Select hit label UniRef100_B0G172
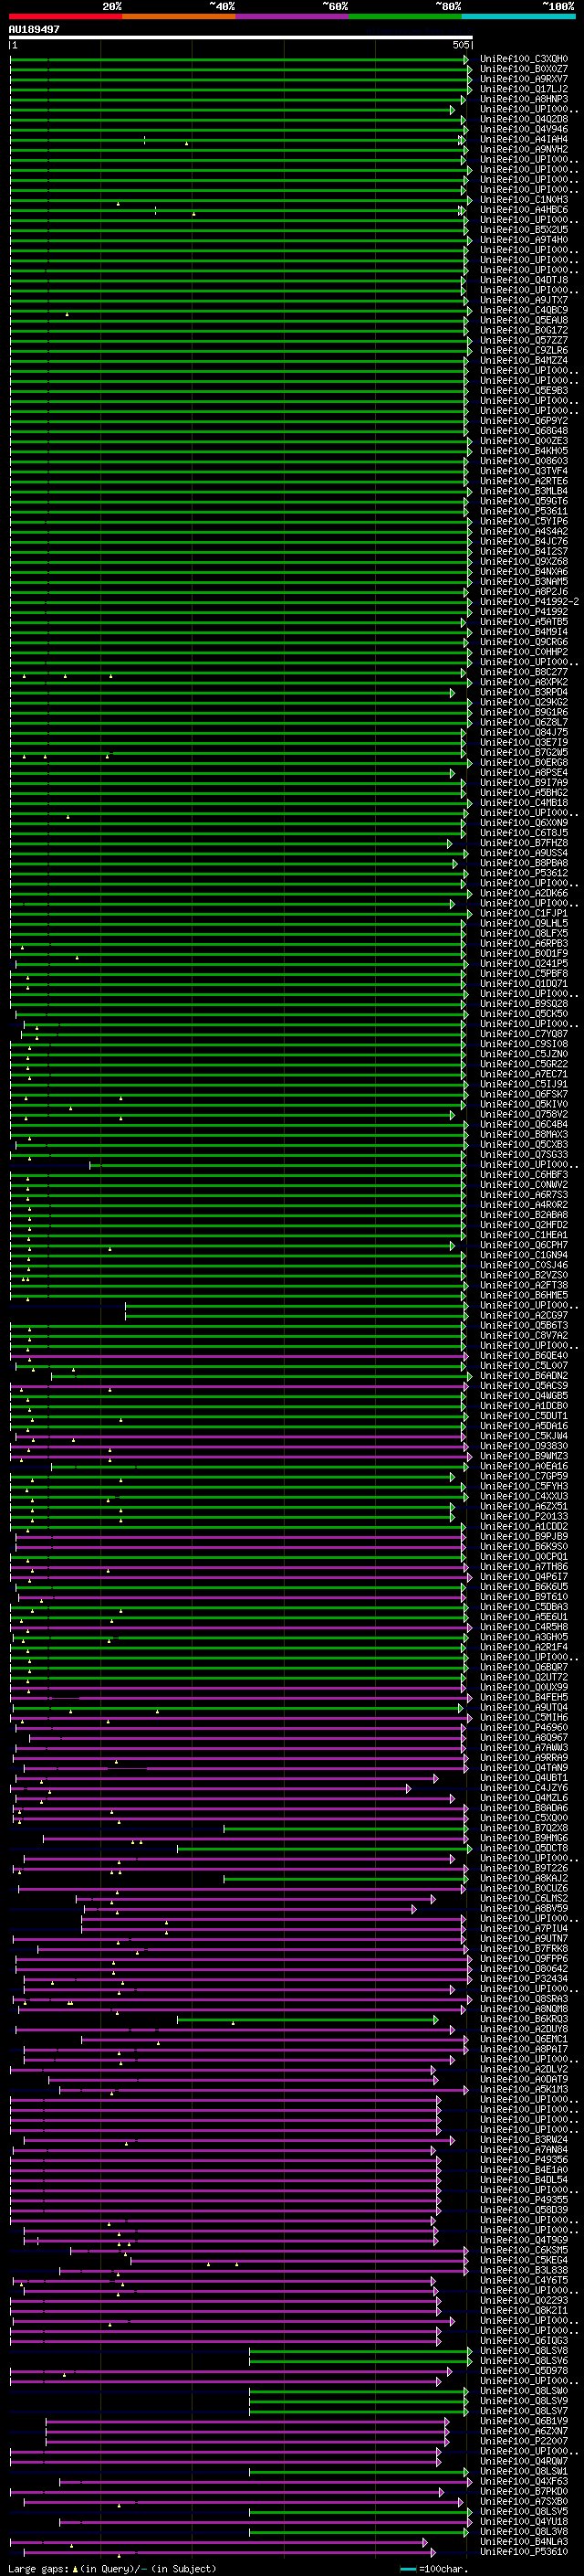 (x=524, y=330)
